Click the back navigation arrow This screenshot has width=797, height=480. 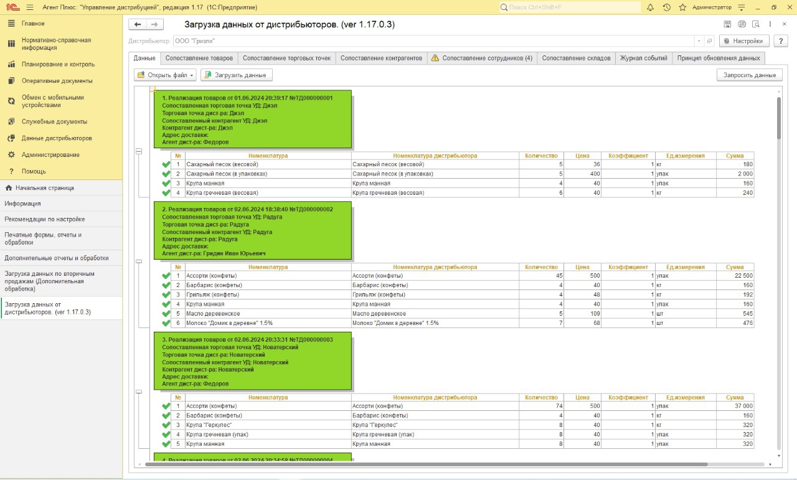click(x=138, y=24)
